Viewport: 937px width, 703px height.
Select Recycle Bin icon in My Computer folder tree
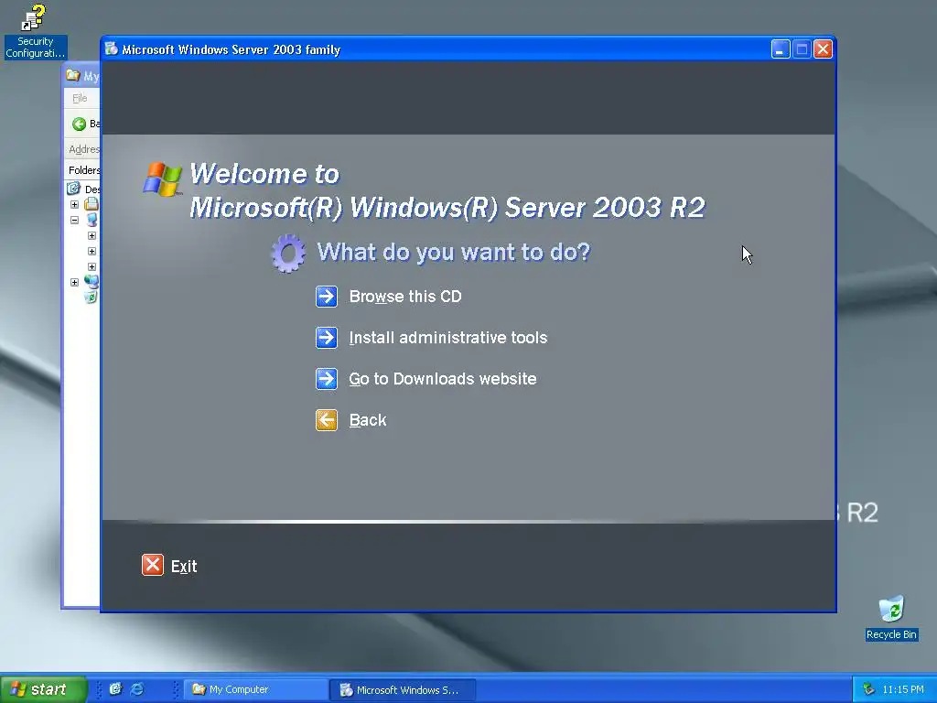coord(91,297)
